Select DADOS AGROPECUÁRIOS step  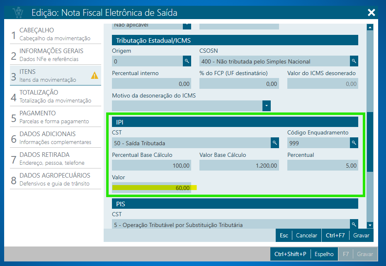(x=54, y=179)
